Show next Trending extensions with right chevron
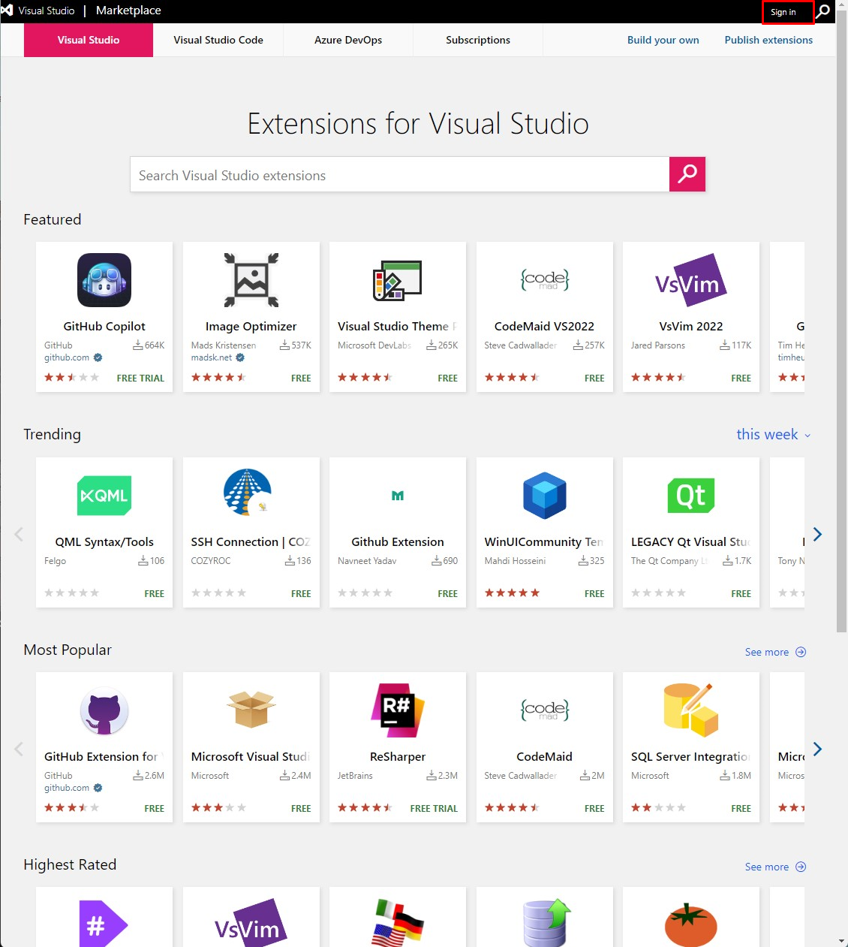The width and height of the screenshot is (848, 947). click(x=817, y=534)
